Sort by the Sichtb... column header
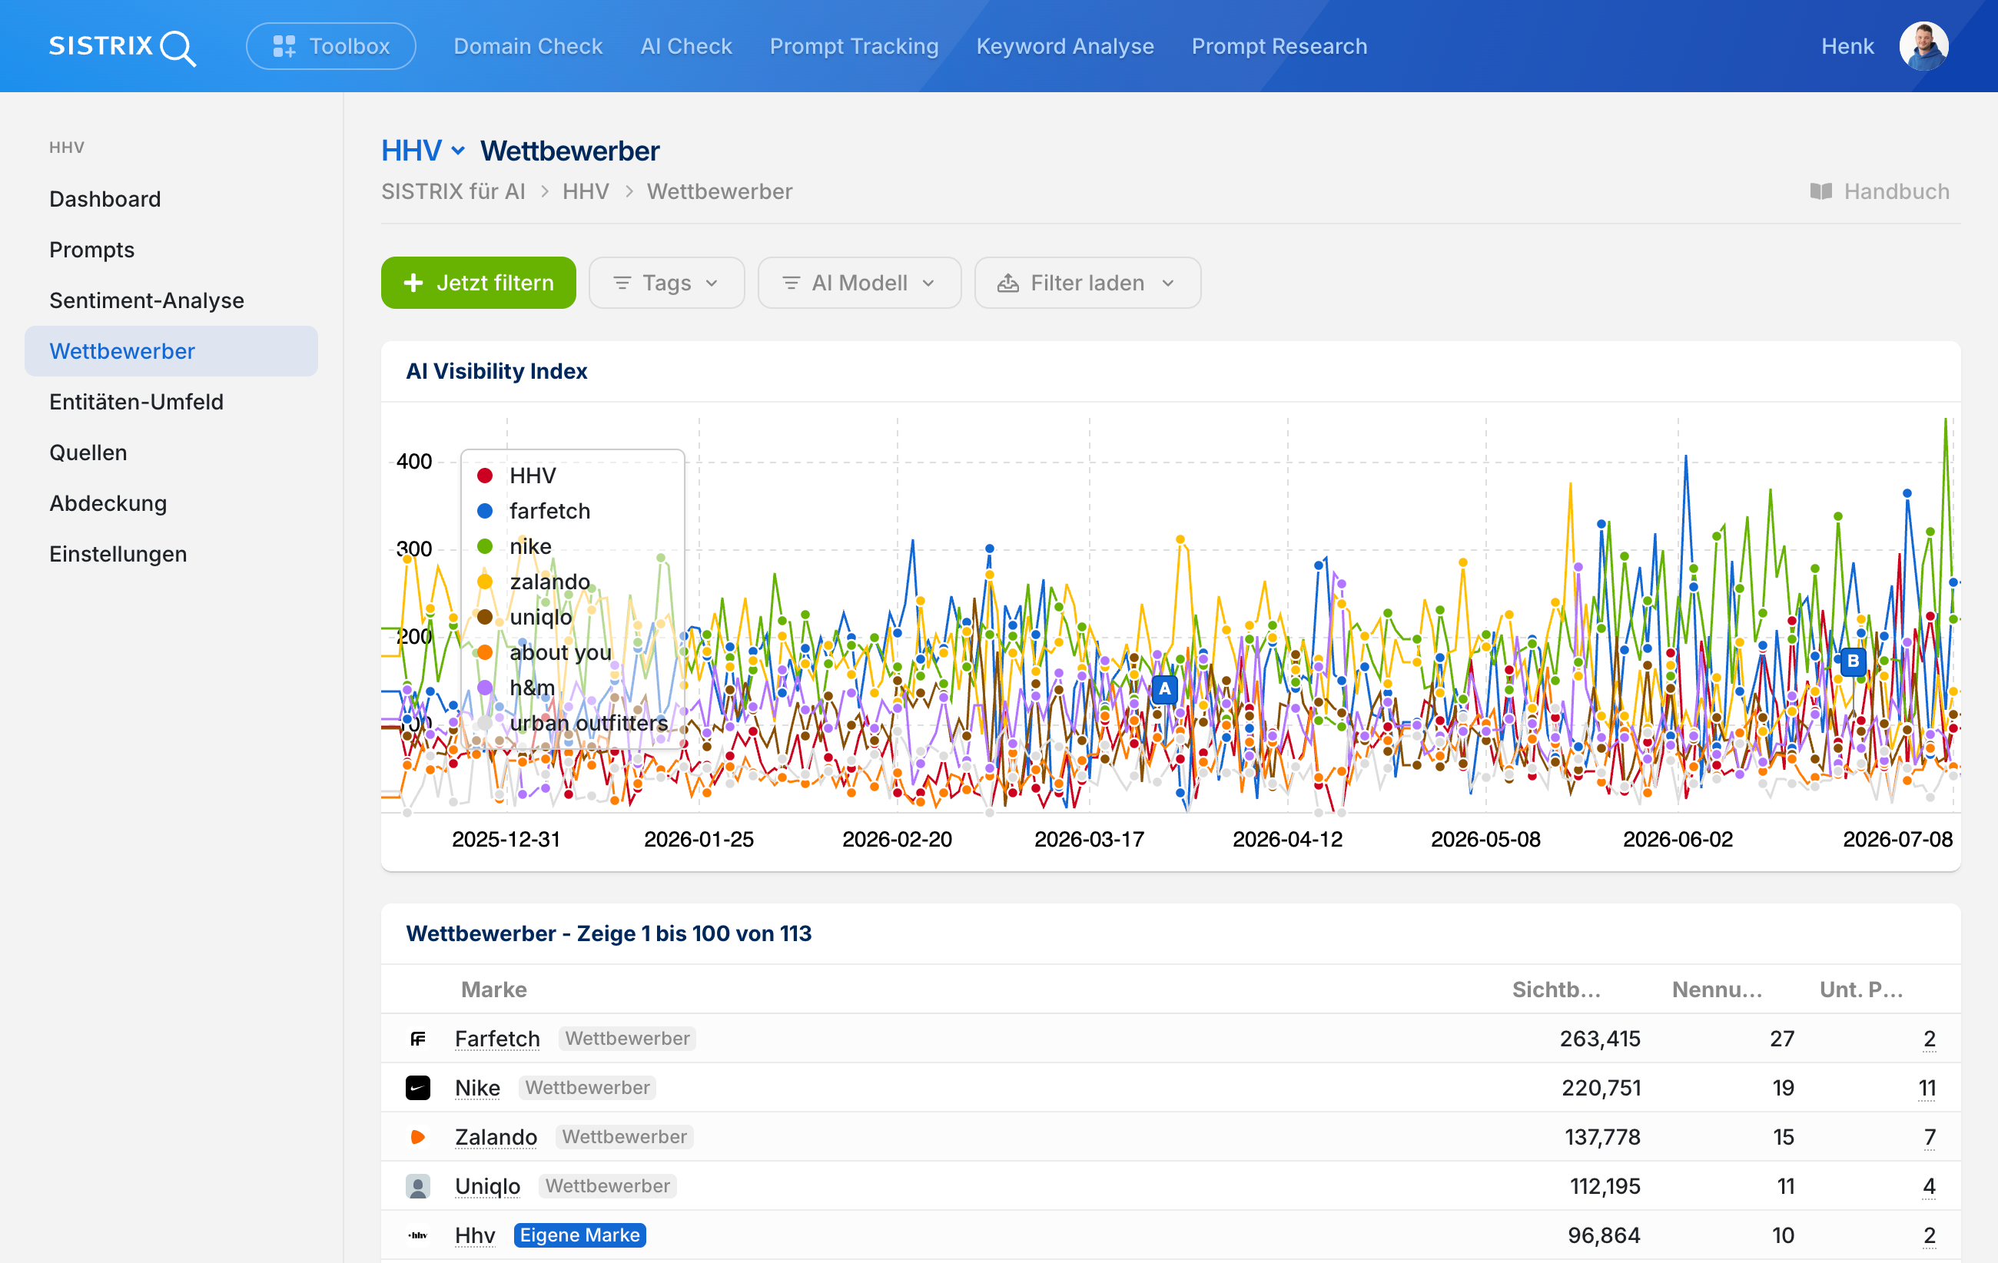 (x=1556, y=990)
